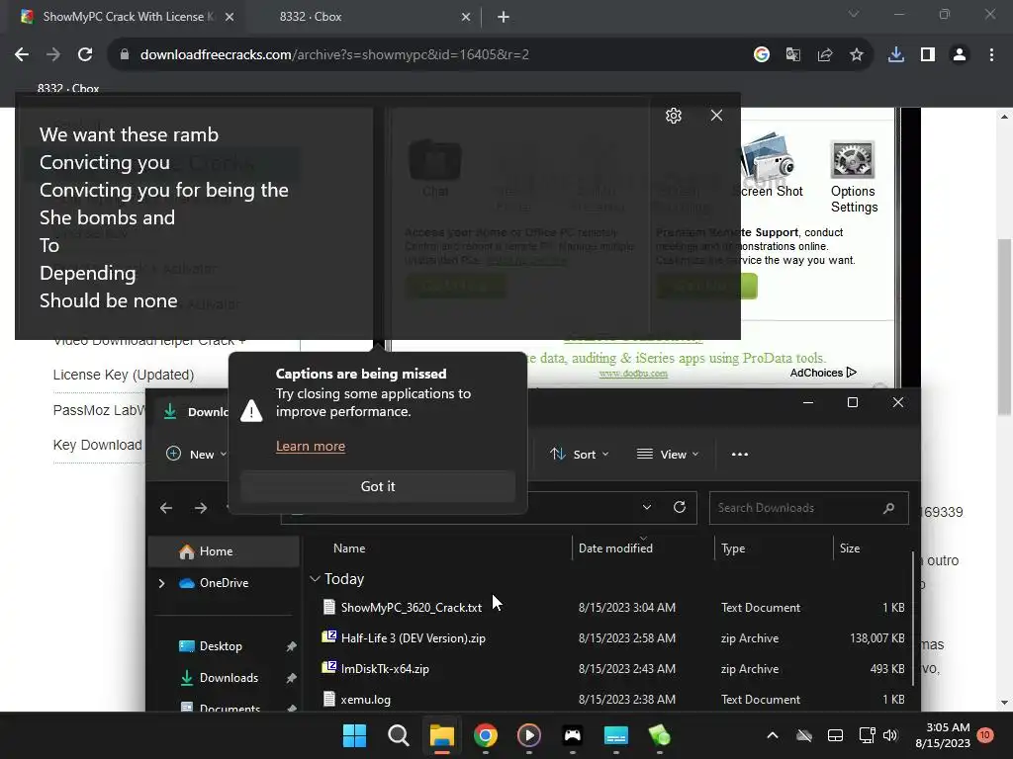The width and height of the screenshot is (1013, 759).
Task: Navigate forward in File Explorer
Action: pyautogui.click(x=201, y=508)
